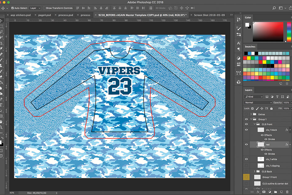Click foreground color chip in Color panel

click(x=247, y=25)
